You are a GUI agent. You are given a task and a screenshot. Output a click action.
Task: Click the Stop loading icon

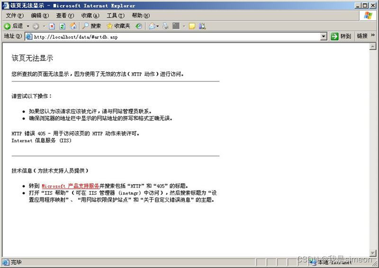pos(52,26)
